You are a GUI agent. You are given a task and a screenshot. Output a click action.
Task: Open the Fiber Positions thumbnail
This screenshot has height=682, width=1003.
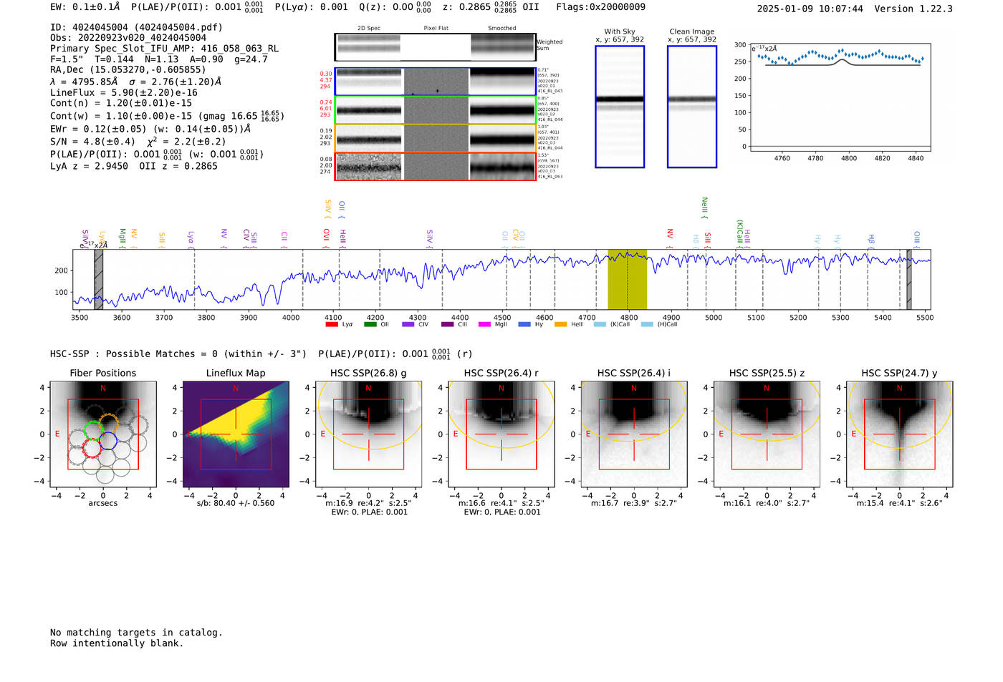tap(102, 434)
